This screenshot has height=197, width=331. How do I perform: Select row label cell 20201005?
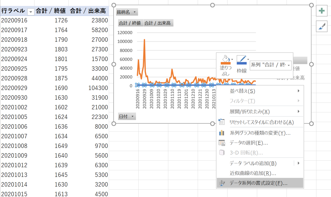click(x=14, y=117)
